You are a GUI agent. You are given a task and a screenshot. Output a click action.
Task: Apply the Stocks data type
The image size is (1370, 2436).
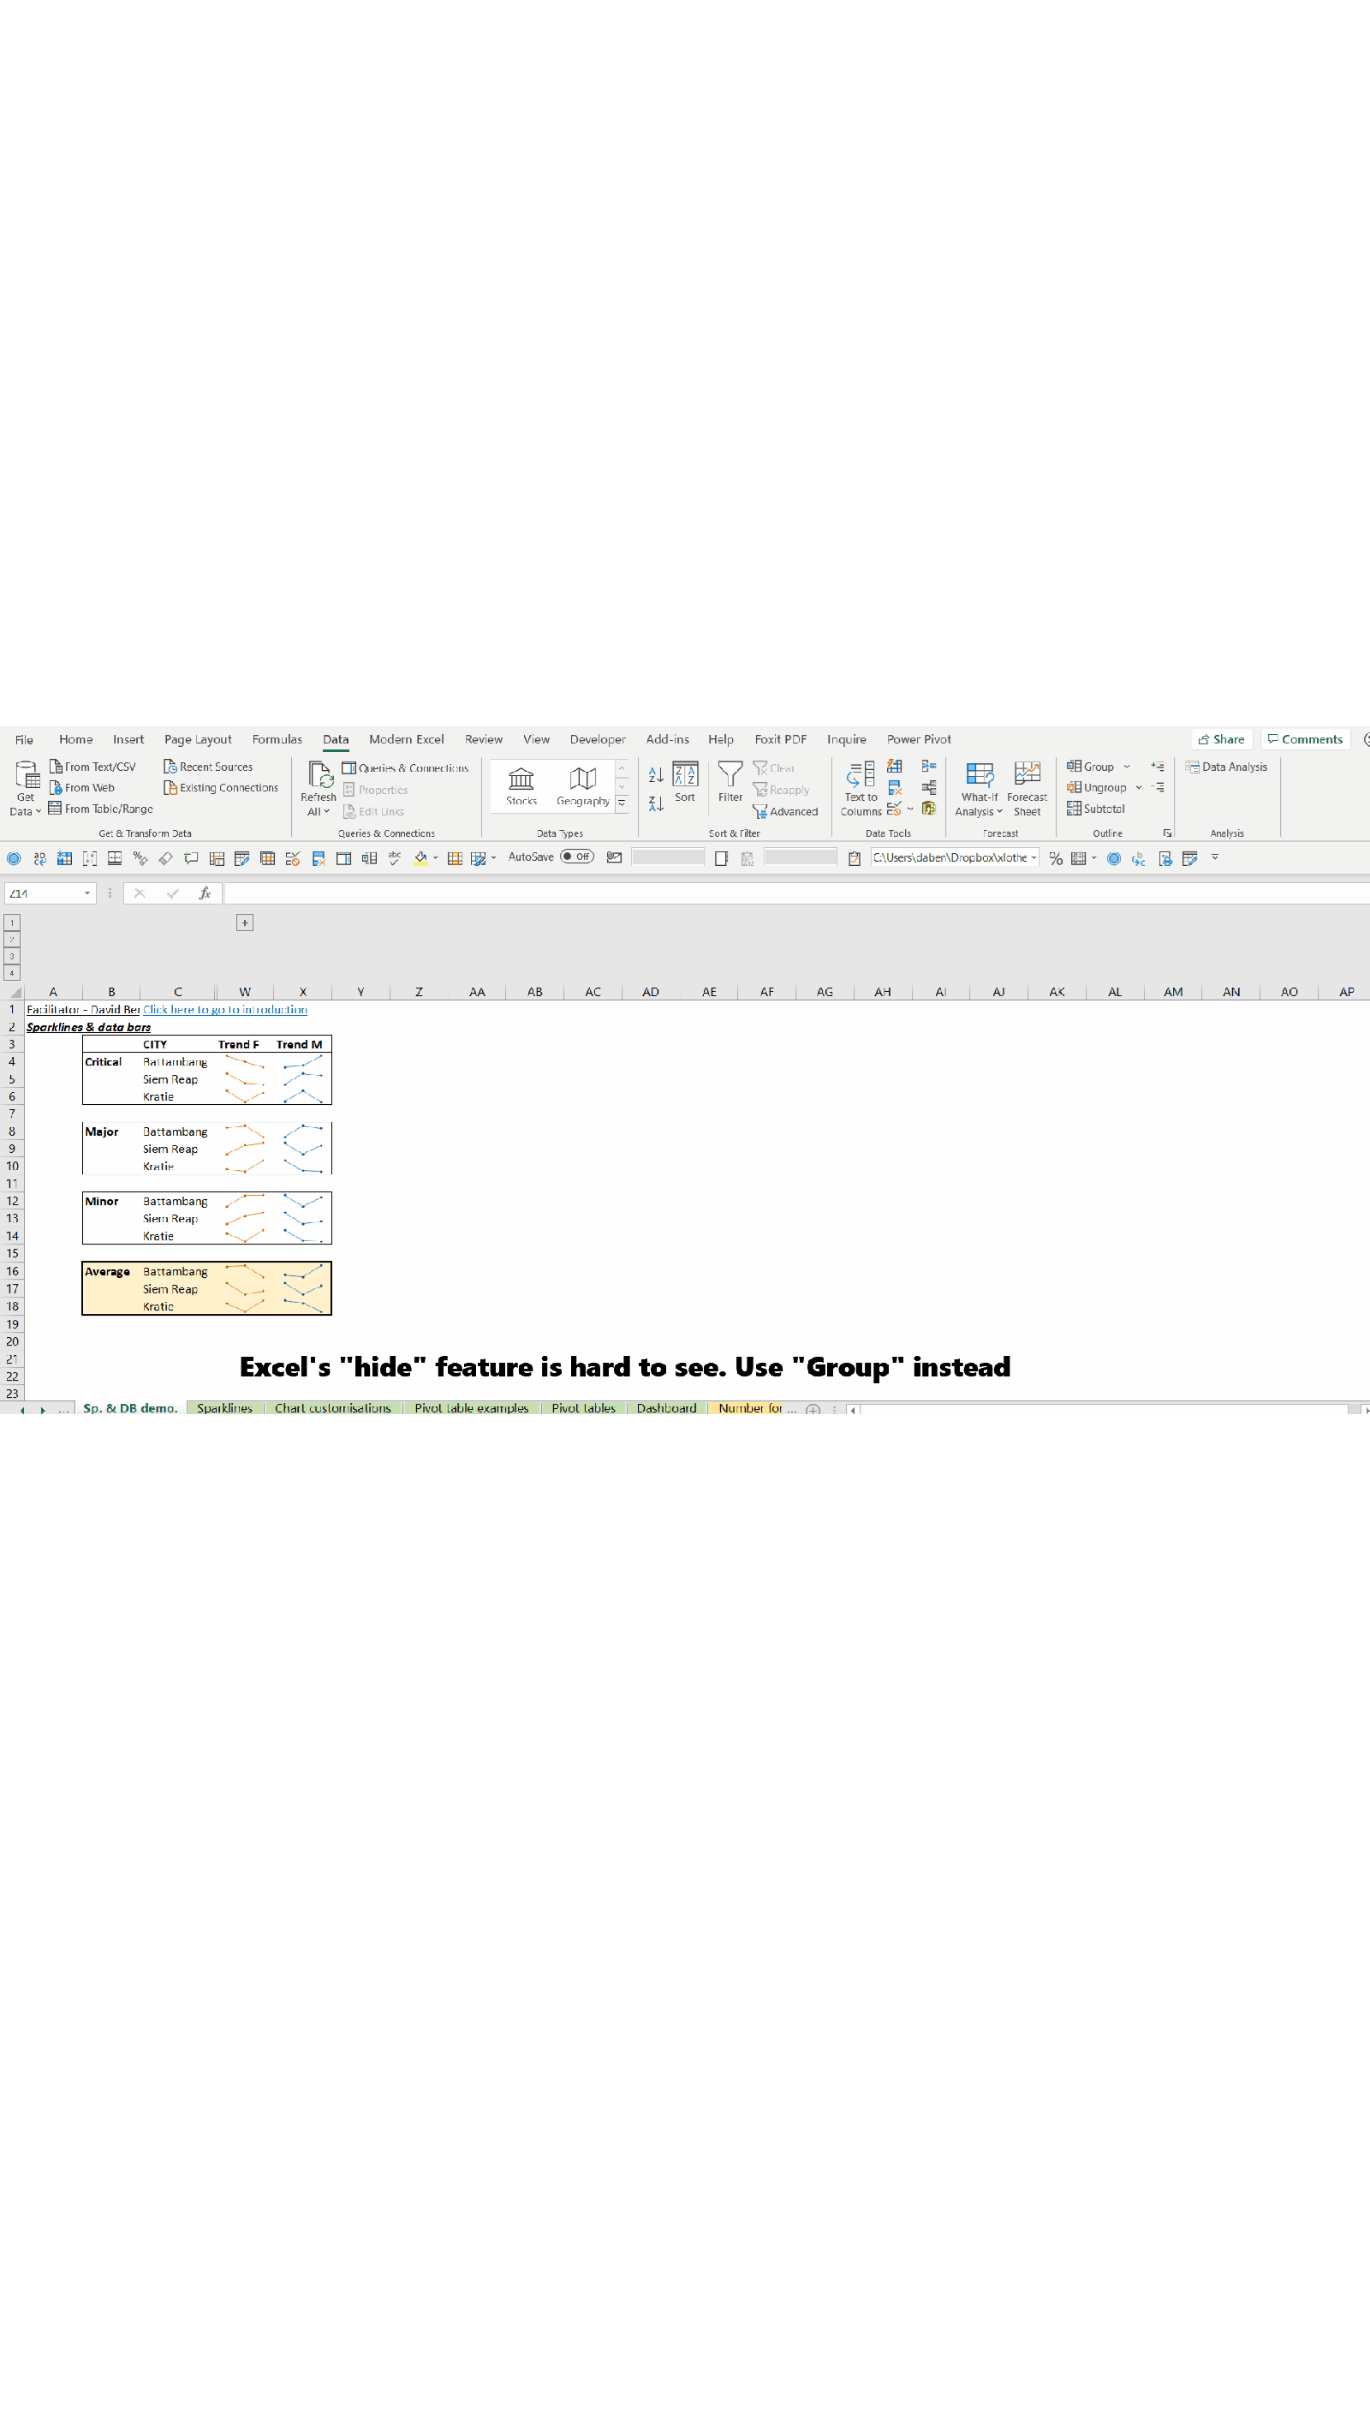(519, 785)
